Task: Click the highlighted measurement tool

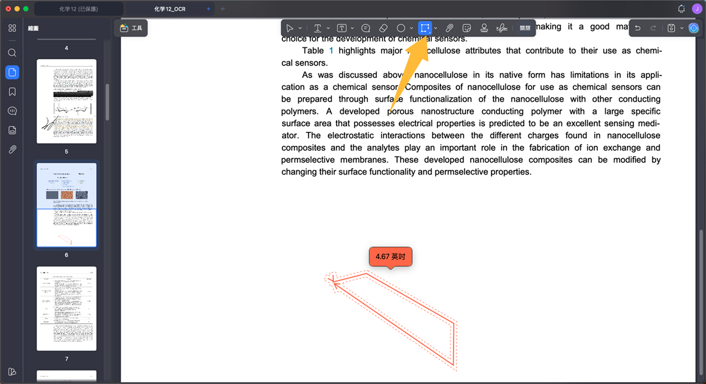Action: click(425, 28)
